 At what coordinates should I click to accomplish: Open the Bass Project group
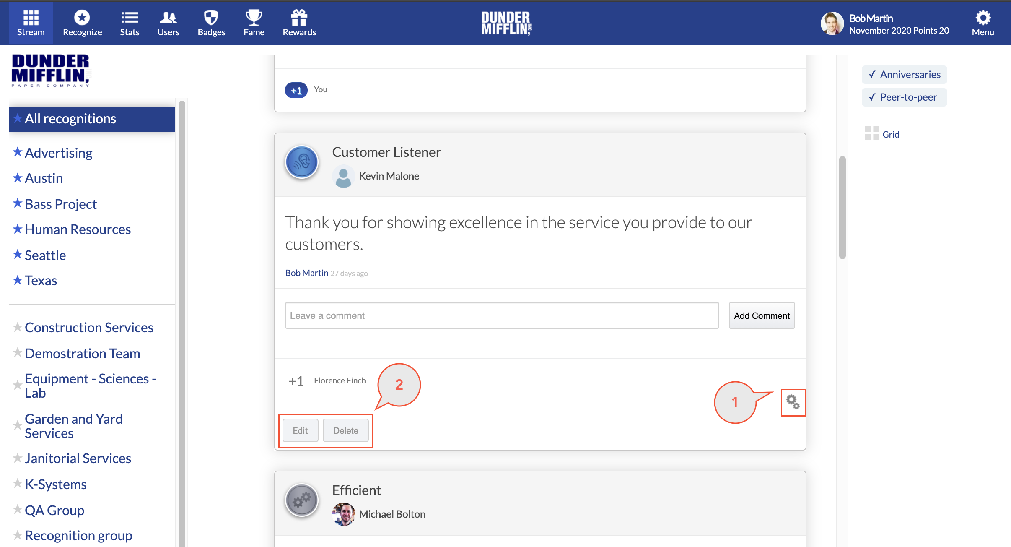click(x=61, y=204)
